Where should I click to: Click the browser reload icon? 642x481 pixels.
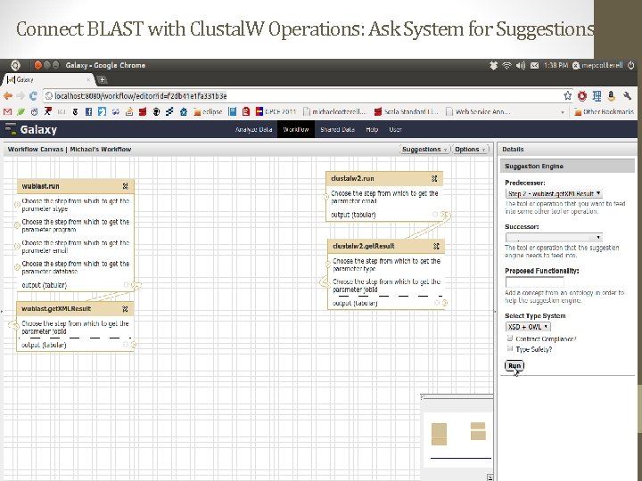(x=33, y=96)
